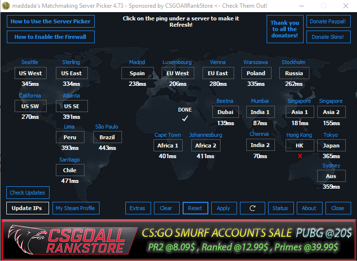
Task: Click the app icon in title bar
Action: click(5, 6)
